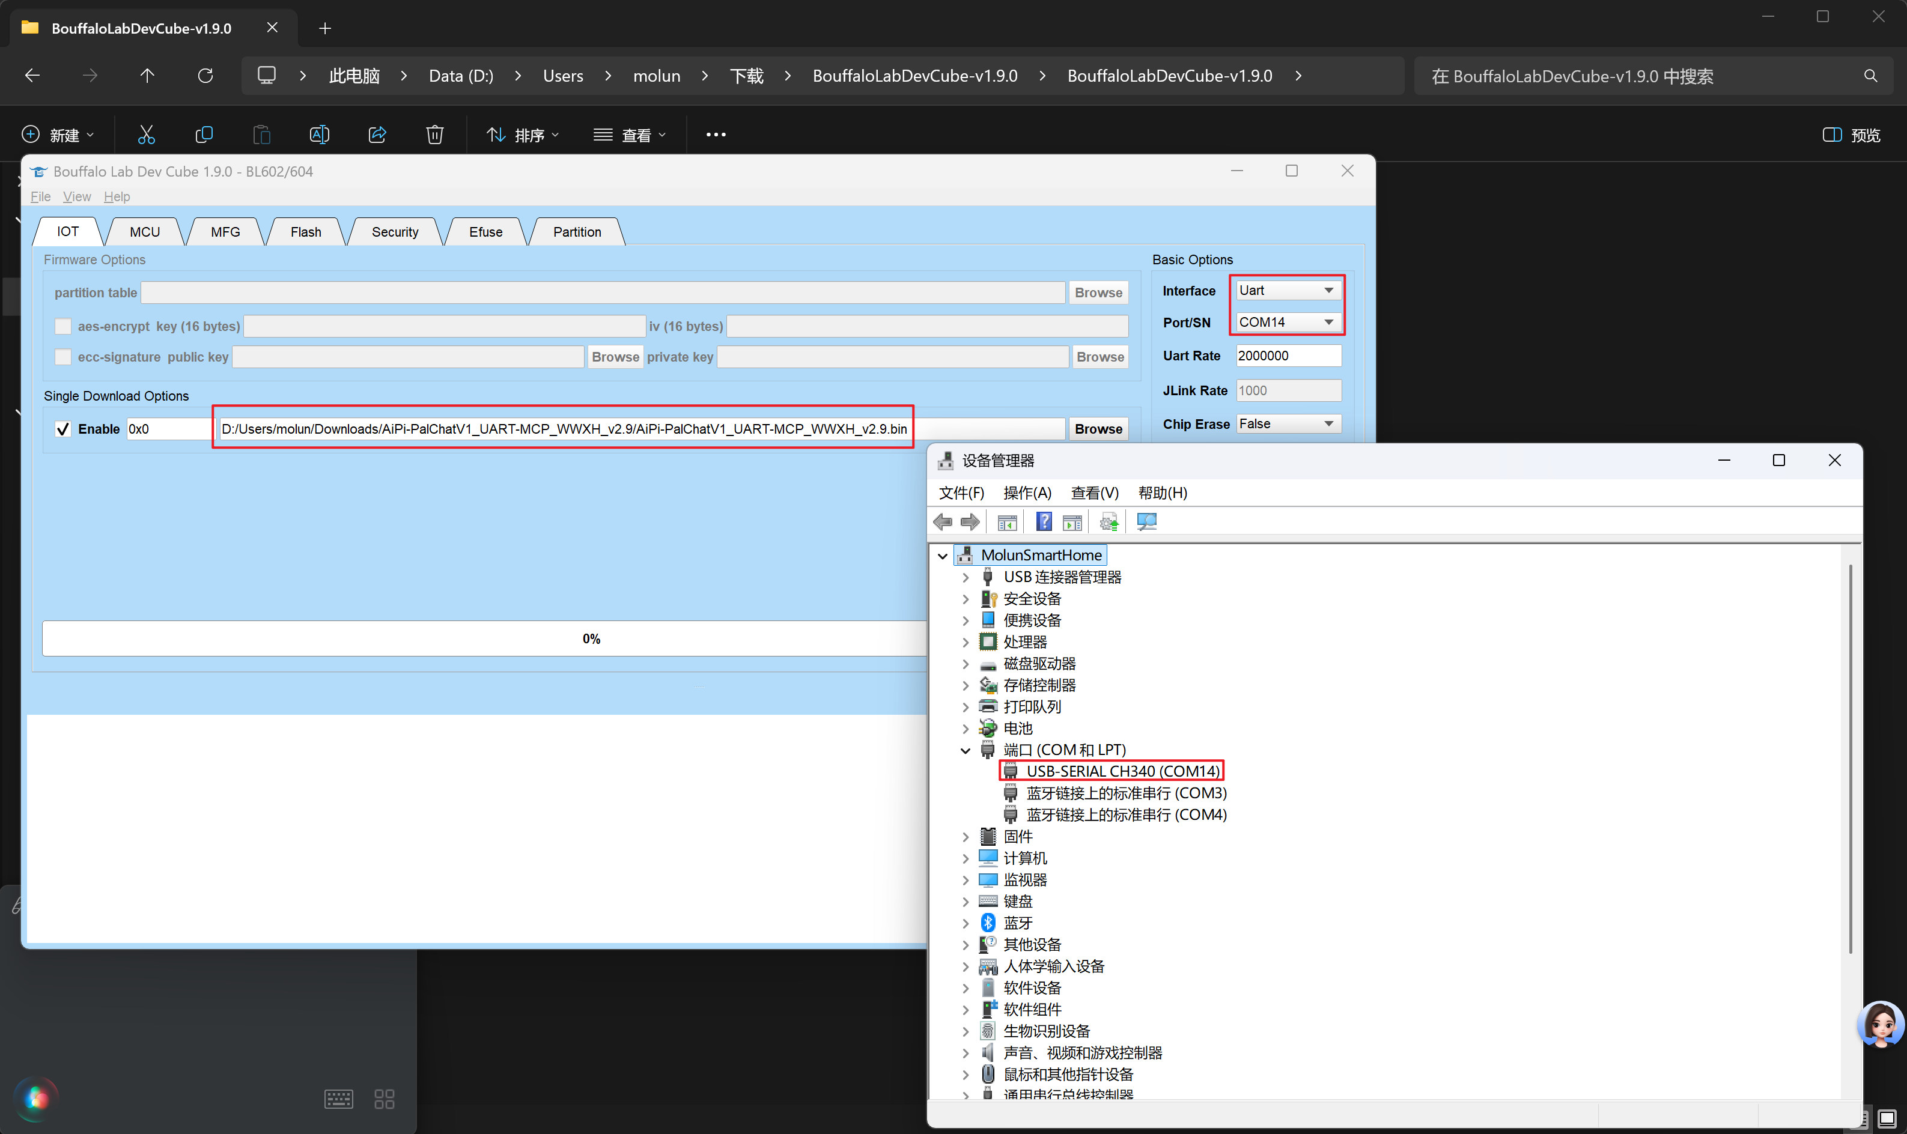The image size is (1907, 1134).
Task: Click the Delete trash icon in Explorer
Action: 435,135
